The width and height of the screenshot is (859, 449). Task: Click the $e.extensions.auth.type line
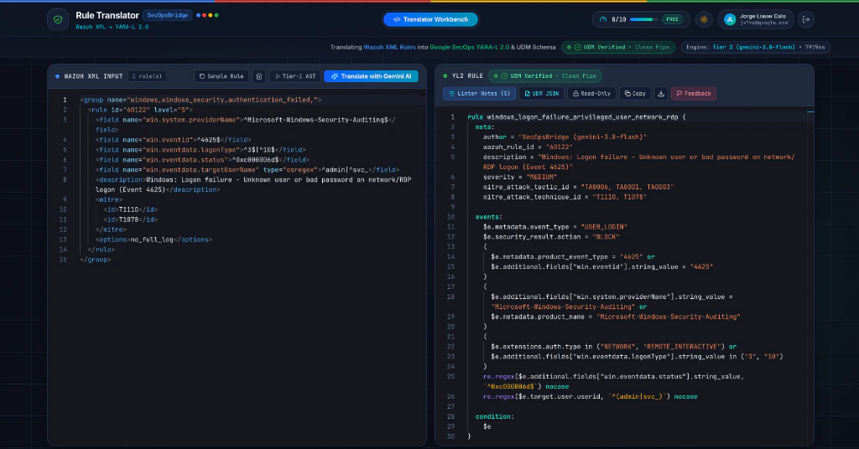[x=613, y=346]
